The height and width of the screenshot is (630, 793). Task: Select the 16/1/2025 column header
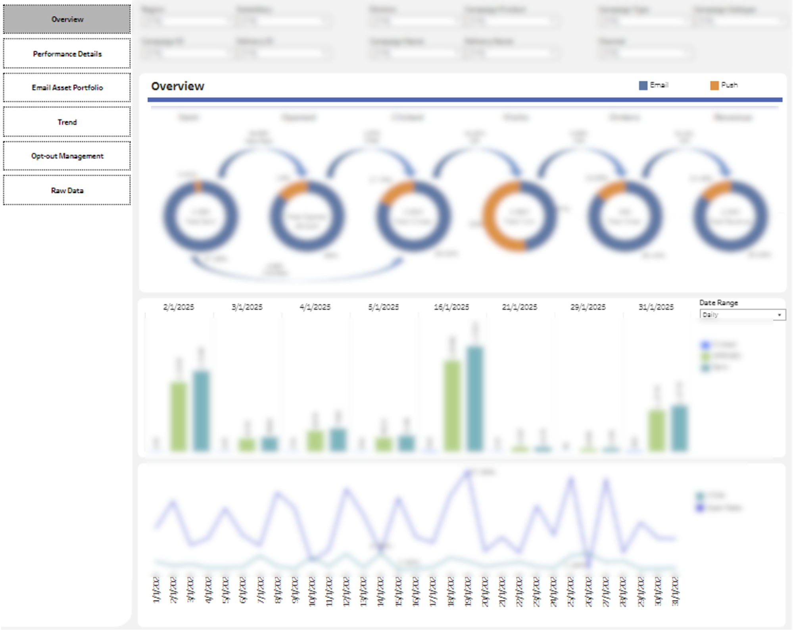tap(451, 307)
